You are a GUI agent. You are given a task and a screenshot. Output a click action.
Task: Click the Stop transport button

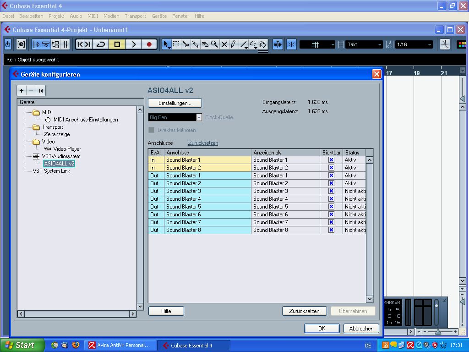coord(117,44)
